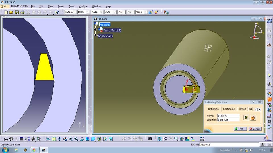Open the Insert menu
273x153 pixels.
click(x=61, y=7)
